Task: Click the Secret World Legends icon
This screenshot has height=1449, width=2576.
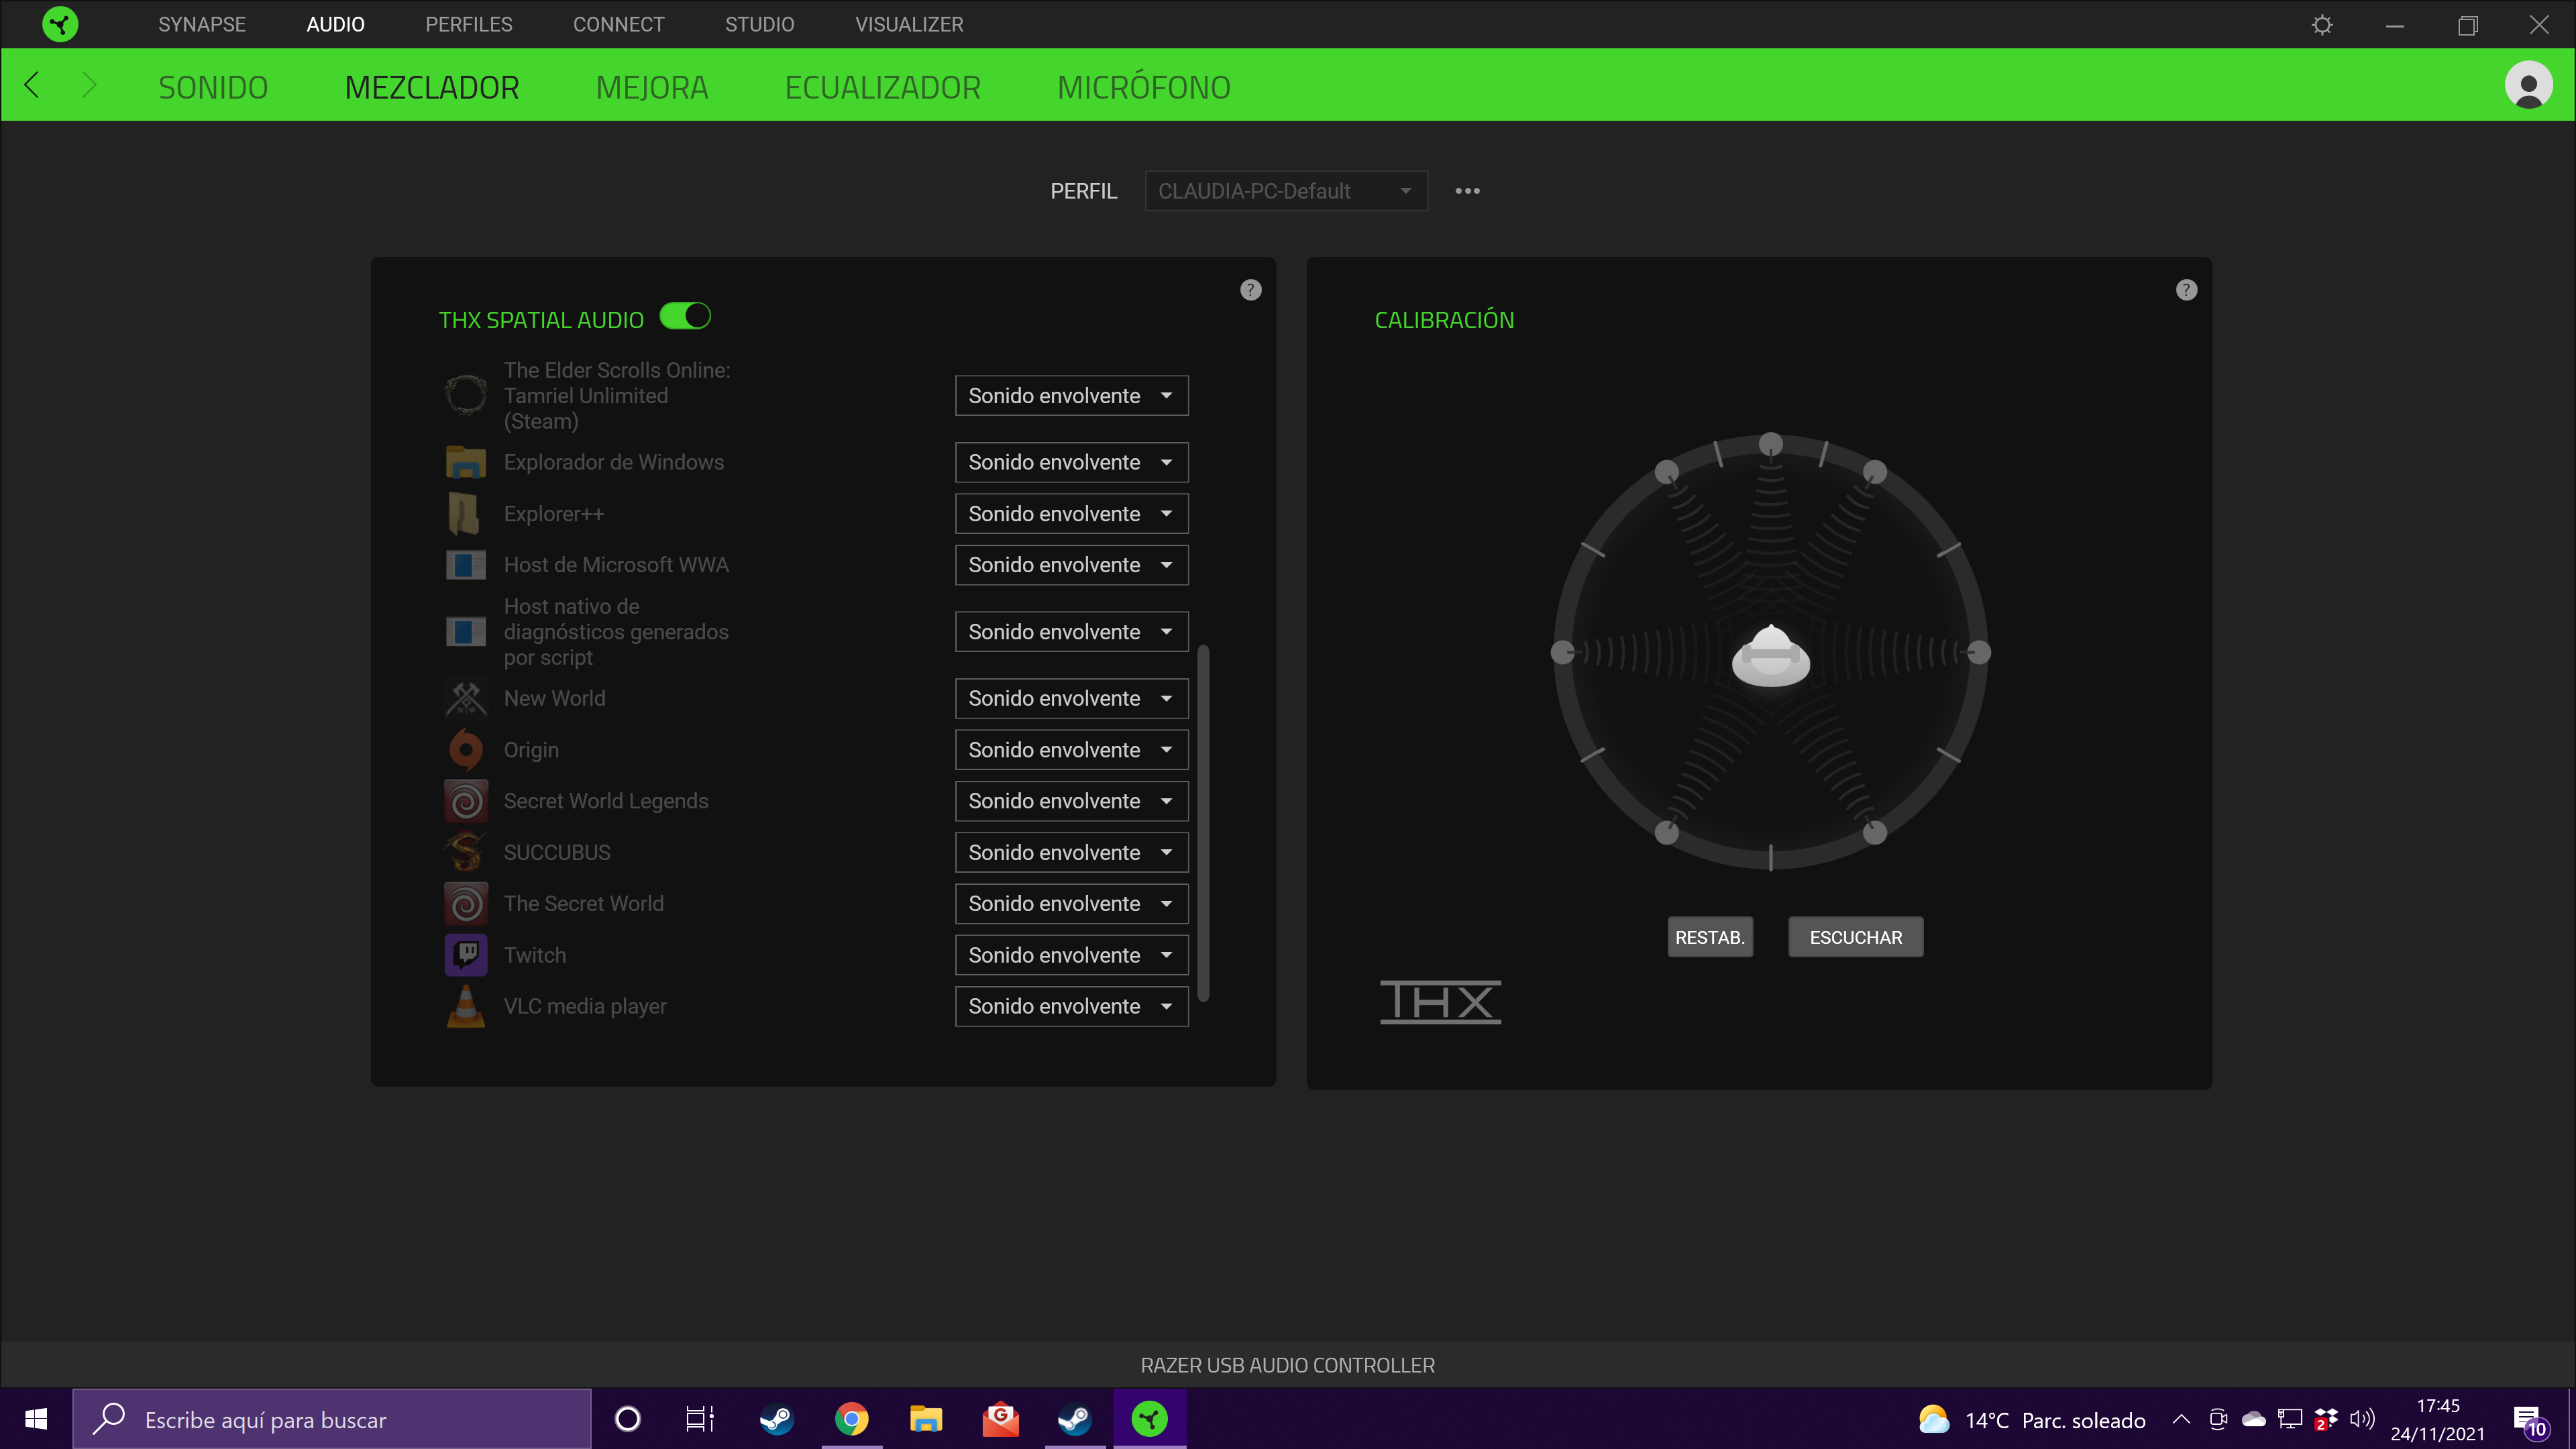Action: click(x=465, y=801)
